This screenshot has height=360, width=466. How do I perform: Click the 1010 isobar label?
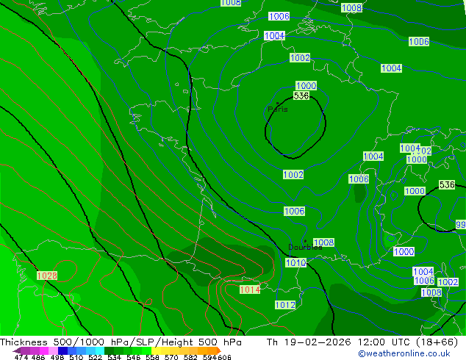(x=295, y=262)
